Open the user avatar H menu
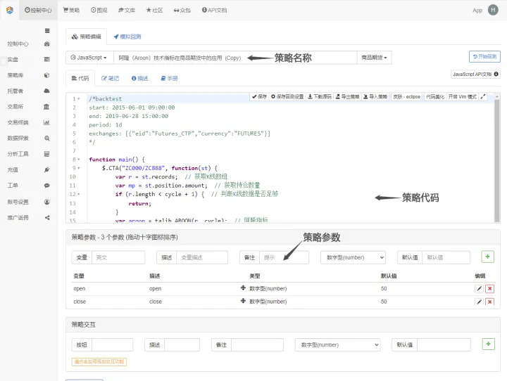Screen dimensions: 507x381 pos(493,10)
